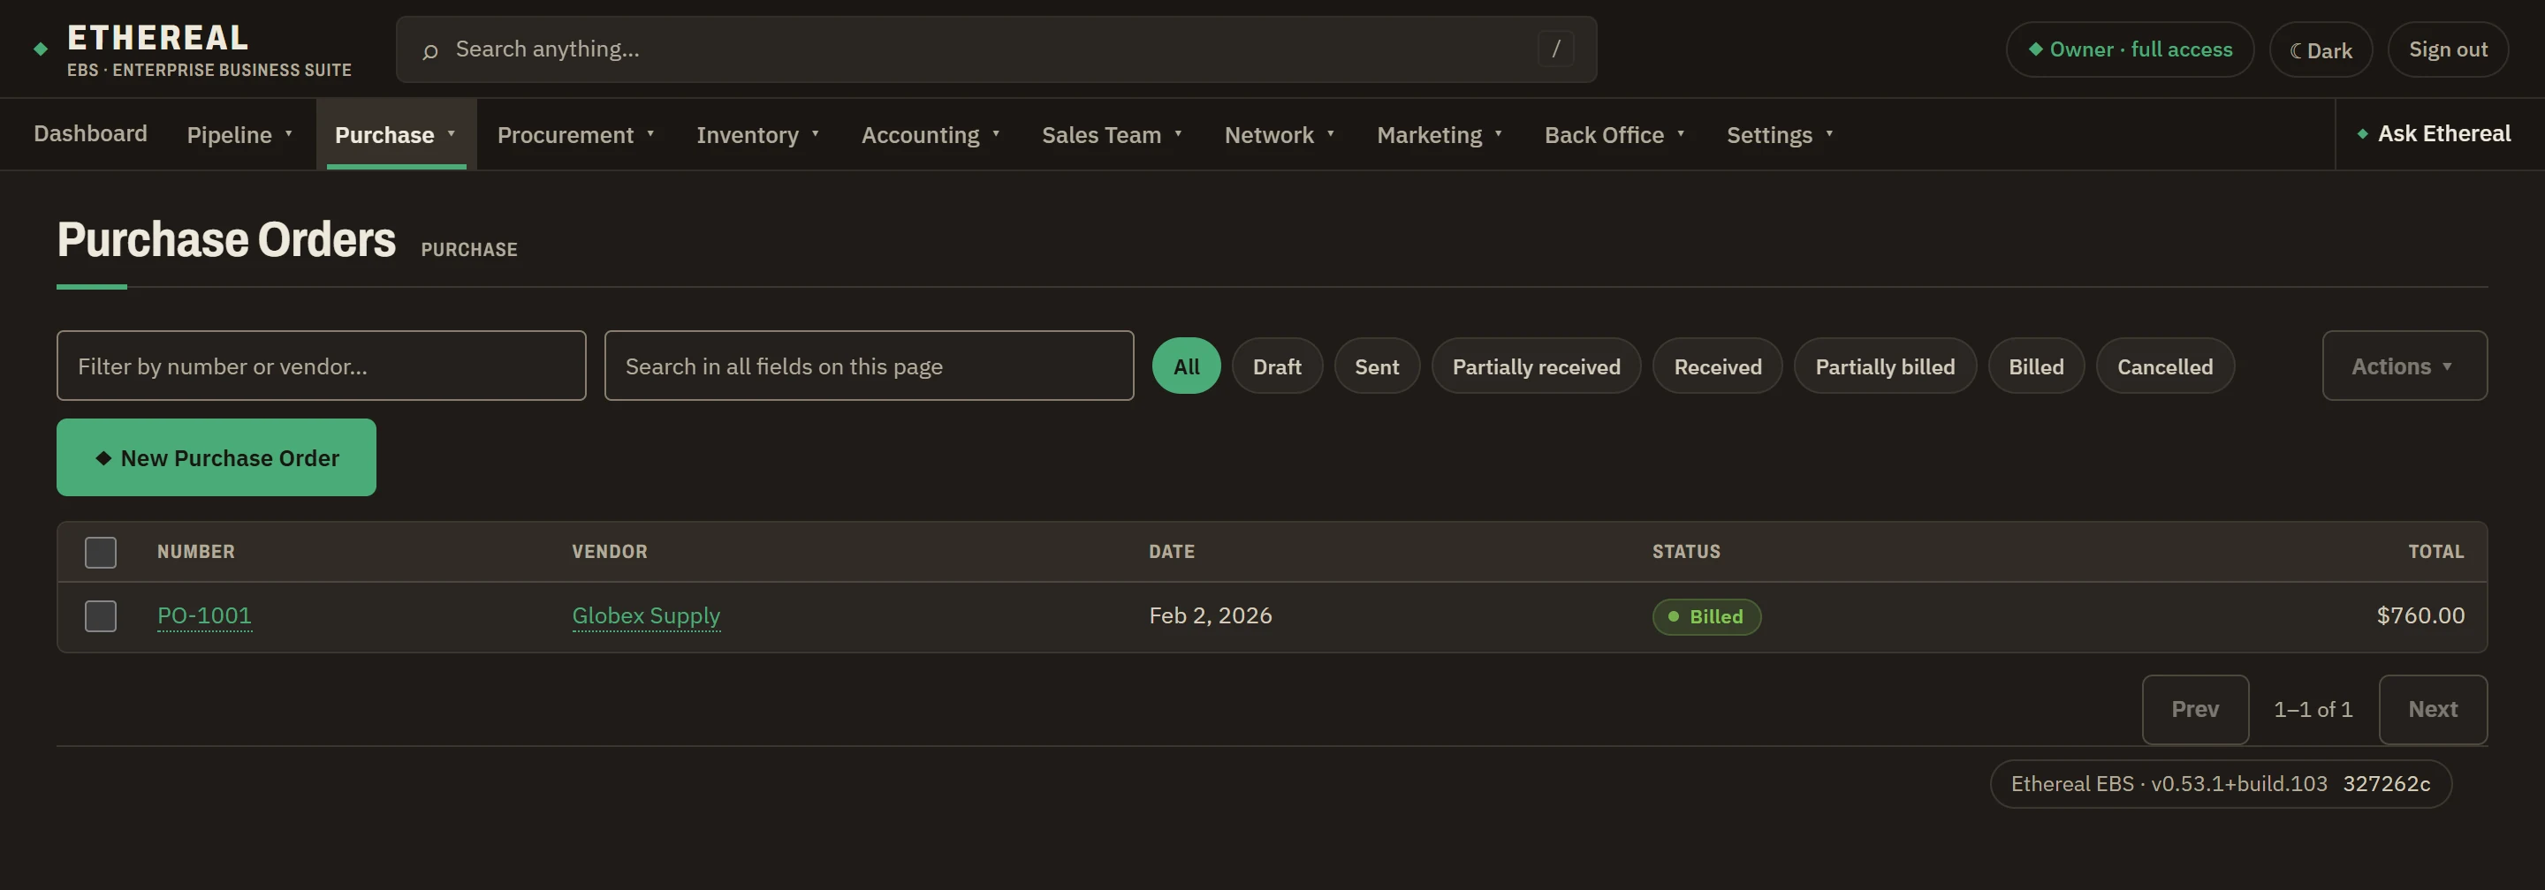Click the search magnifier icon
Screen dimensions: 2545x890
429,50
